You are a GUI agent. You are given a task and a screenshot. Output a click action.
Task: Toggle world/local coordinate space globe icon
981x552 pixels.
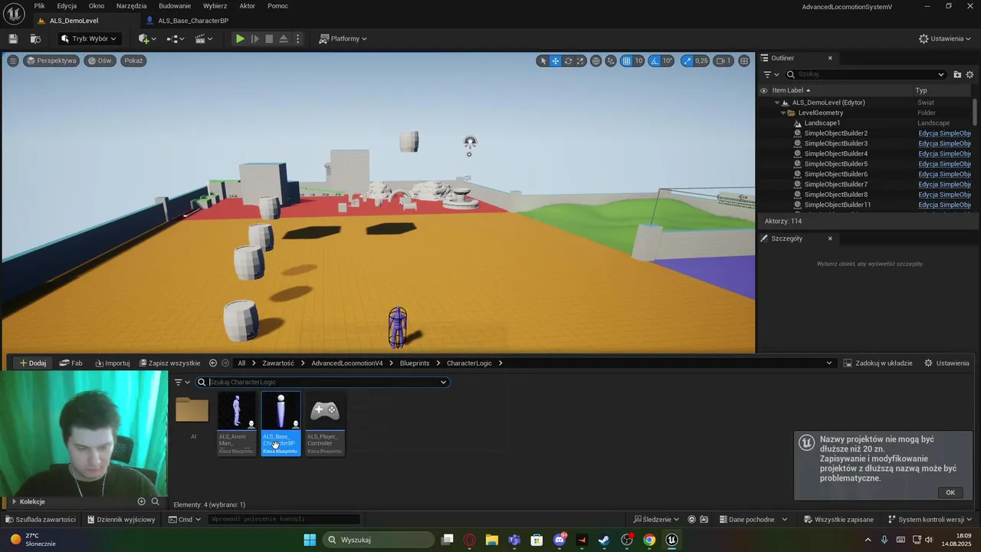coord(595,61)
